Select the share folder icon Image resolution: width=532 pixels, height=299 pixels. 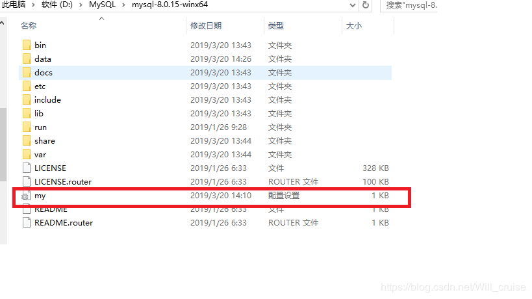pos(27,141)
